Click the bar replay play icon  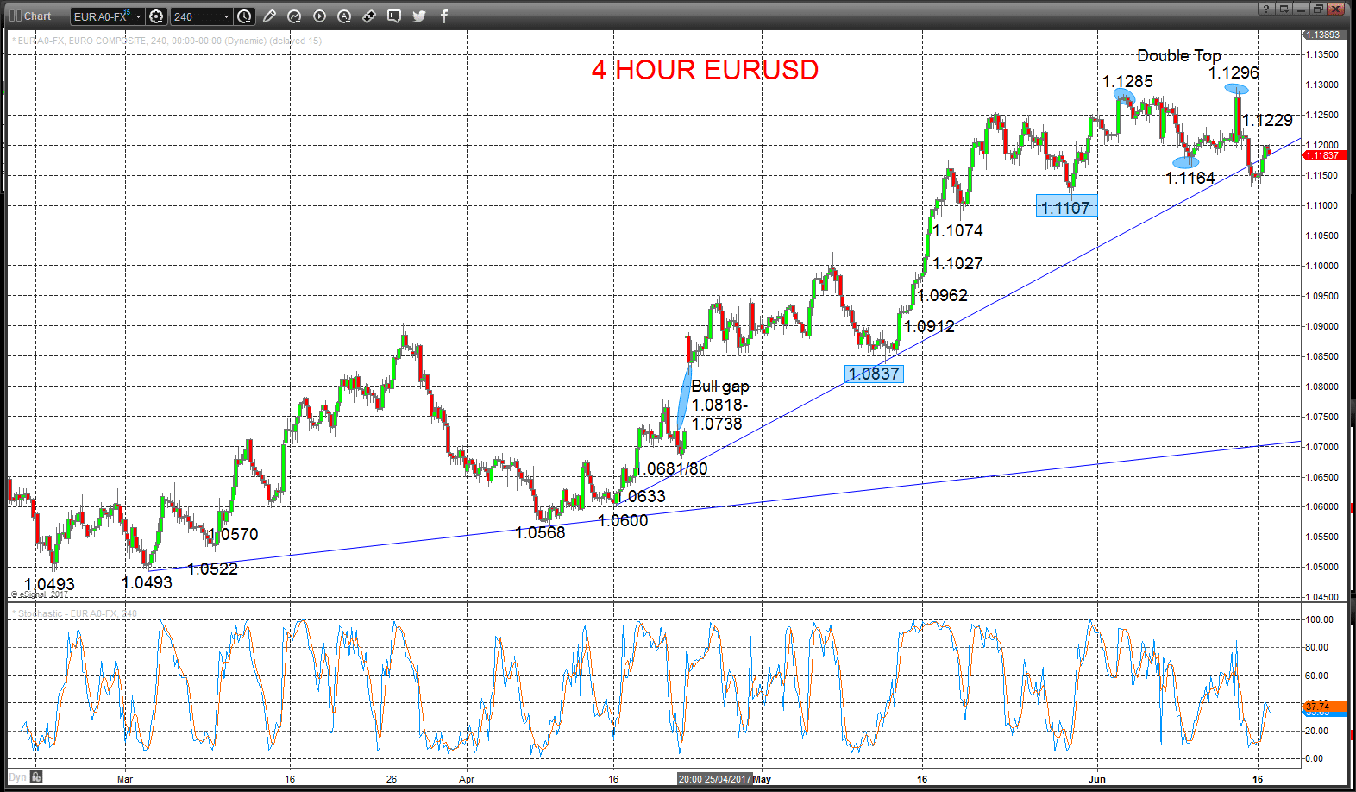(319, 16)
